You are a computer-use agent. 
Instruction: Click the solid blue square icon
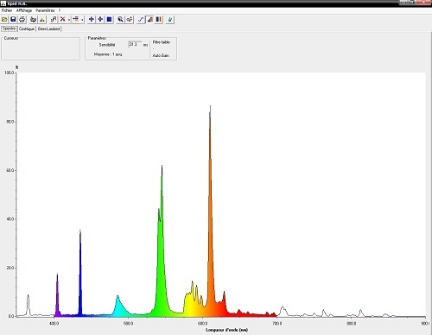(x=109, y=20)
